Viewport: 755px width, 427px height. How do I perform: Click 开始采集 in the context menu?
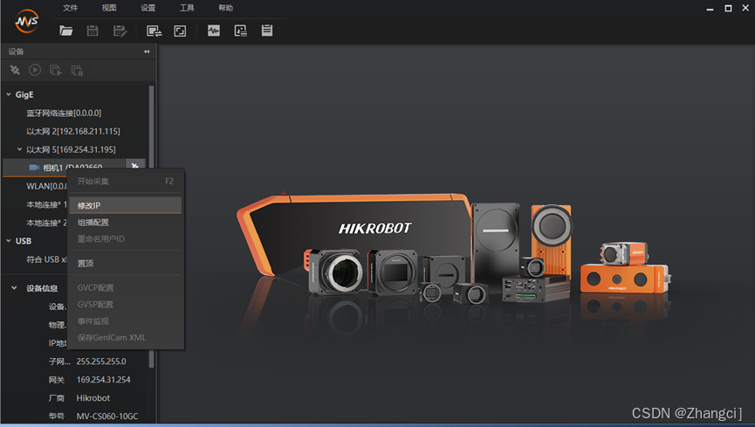[x=126, y=182]
